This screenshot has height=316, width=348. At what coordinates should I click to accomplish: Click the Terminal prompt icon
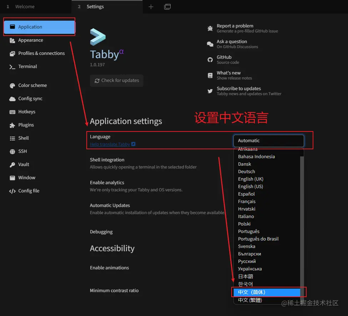point(12,67)
